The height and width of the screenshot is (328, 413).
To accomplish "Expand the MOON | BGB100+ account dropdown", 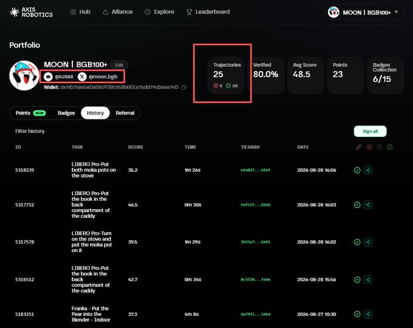I will click(396, 12).
